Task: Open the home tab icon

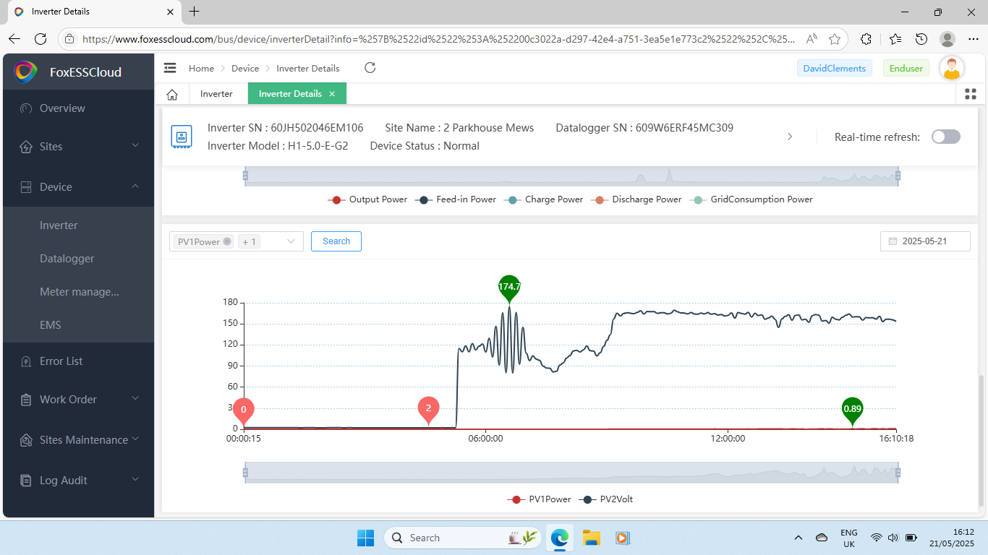Action: (x=172, y=94)
